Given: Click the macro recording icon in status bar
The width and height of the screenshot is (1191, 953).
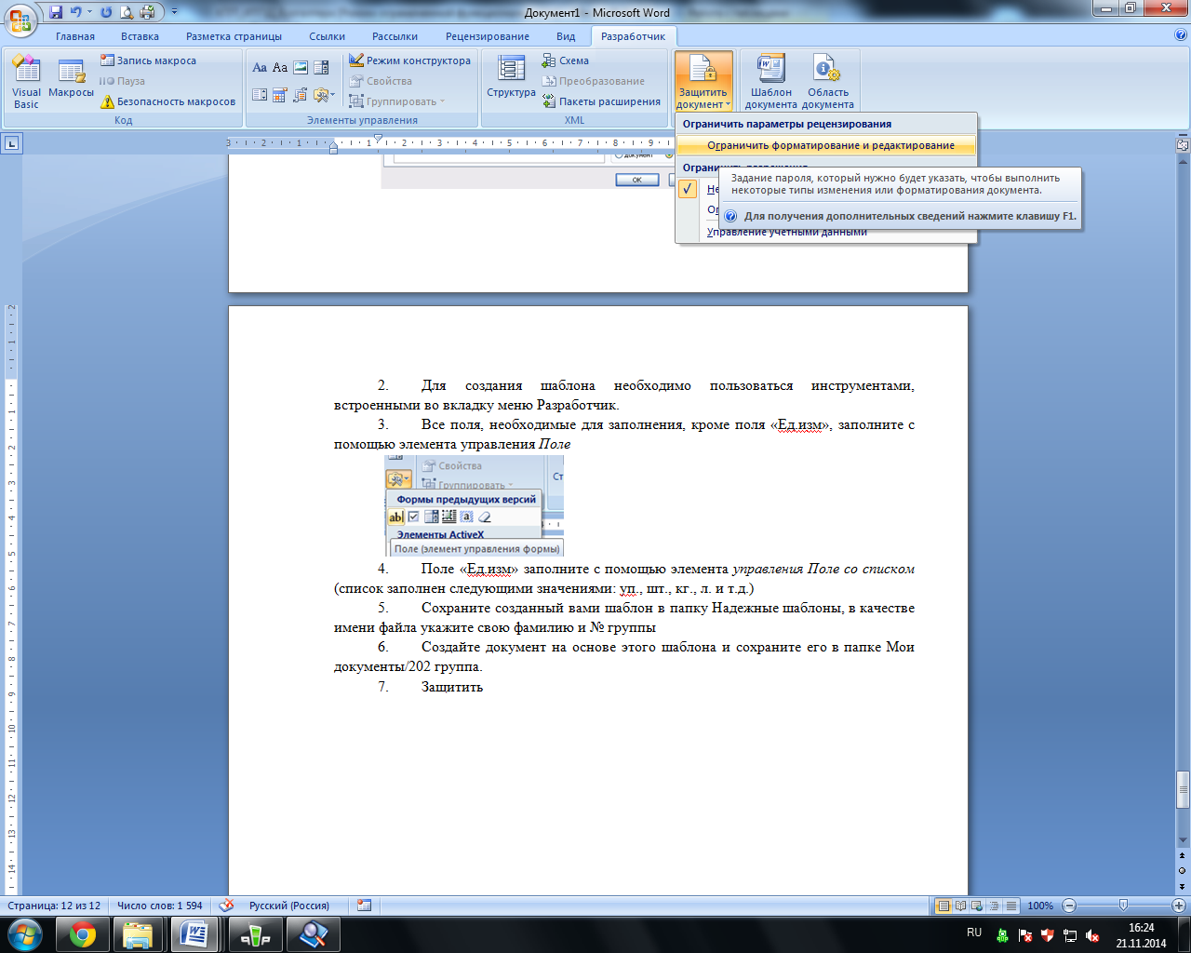Looking at the screenshot, I should [x=364, y=906].
